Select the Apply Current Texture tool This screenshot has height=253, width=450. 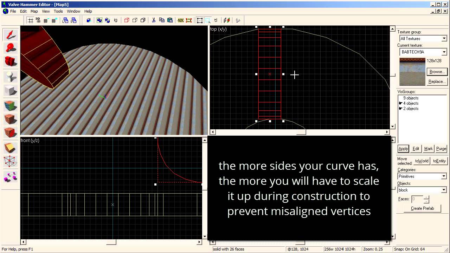tap(11, 119)
